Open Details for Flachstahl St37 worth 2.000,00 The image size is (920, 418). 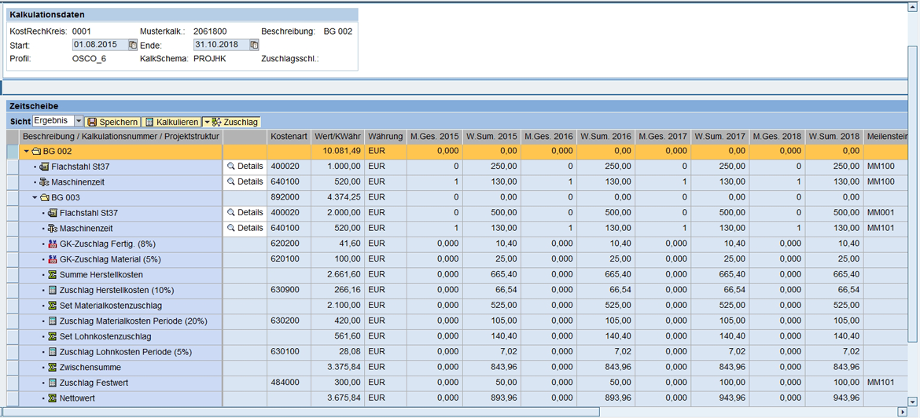pos(245,212)
